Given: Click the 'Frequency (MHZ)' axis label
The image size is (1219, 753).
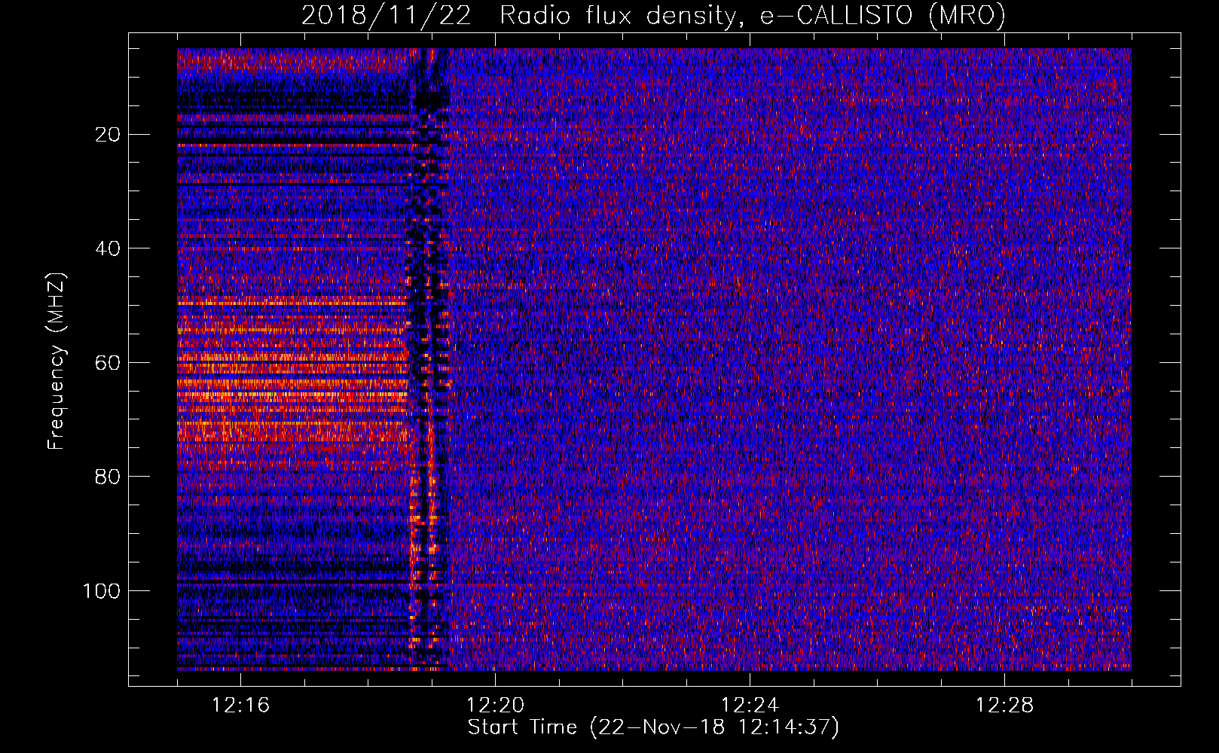Looking at the screenshot, I should coord(57,361).
